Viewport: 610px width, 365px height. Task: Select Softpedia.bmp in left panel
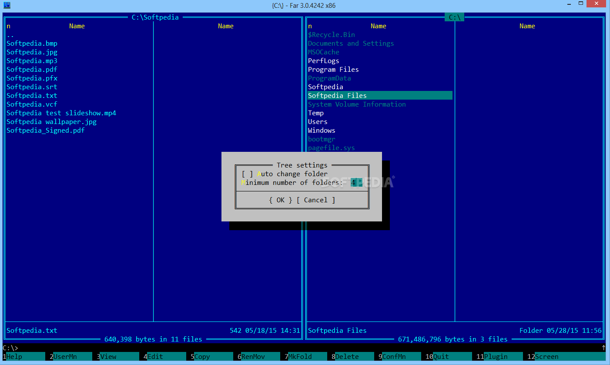click(x=32, y=44)
